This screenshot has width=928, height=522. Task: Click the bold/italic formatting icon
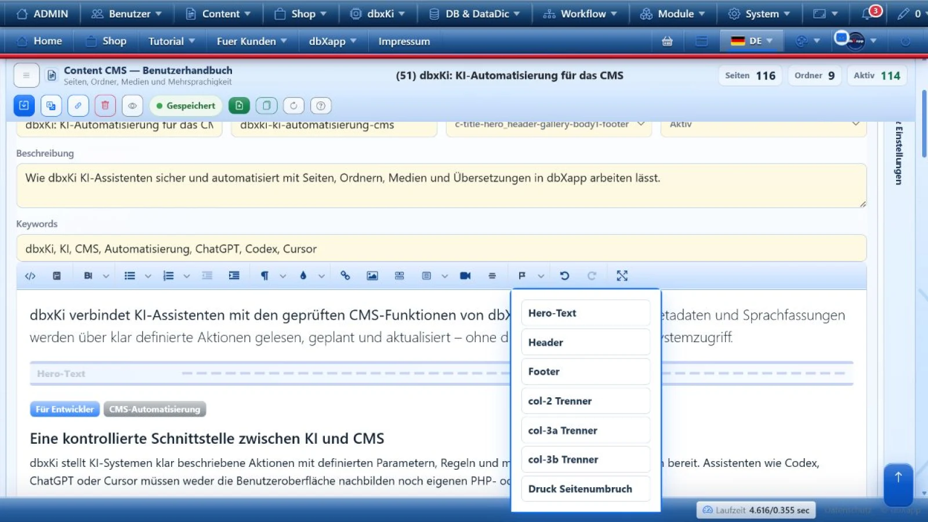88,276
